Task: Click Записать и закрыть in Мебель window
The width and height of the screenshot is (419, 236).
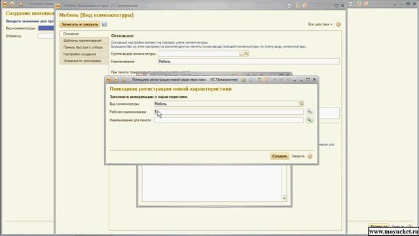Action: pos(80,24)
